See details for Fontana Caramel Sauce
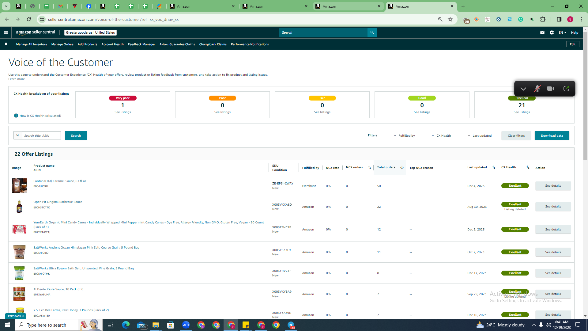The width and height of the screenshot is (588, 331). coord(553,186)
